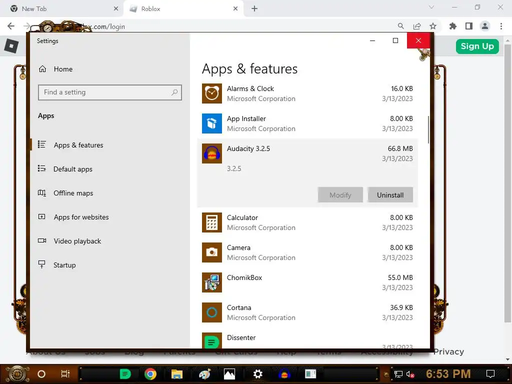Click the search magnifier in Find a setting

point(174,92)
